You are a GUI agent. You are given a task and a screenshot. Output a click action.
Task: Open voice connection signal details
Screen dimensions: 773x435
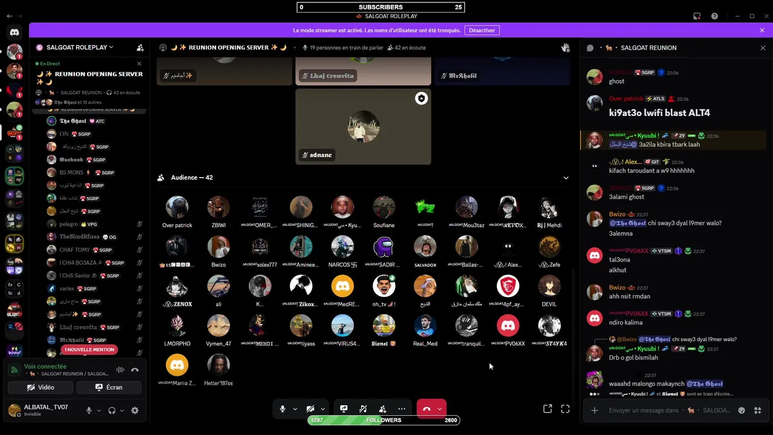coord(14,370)
